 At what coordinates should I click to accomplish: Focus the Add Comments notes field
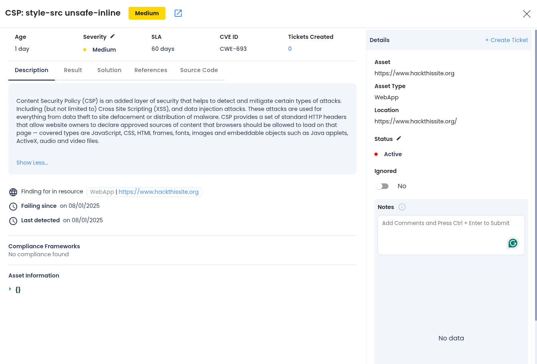(451, 235)
